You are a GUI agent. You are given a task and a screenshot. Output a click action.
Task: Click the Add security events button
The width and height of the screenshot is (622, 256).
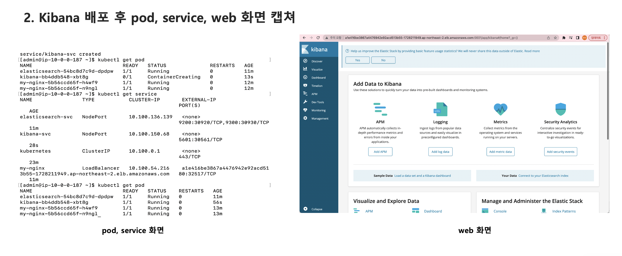click(561, 152)
